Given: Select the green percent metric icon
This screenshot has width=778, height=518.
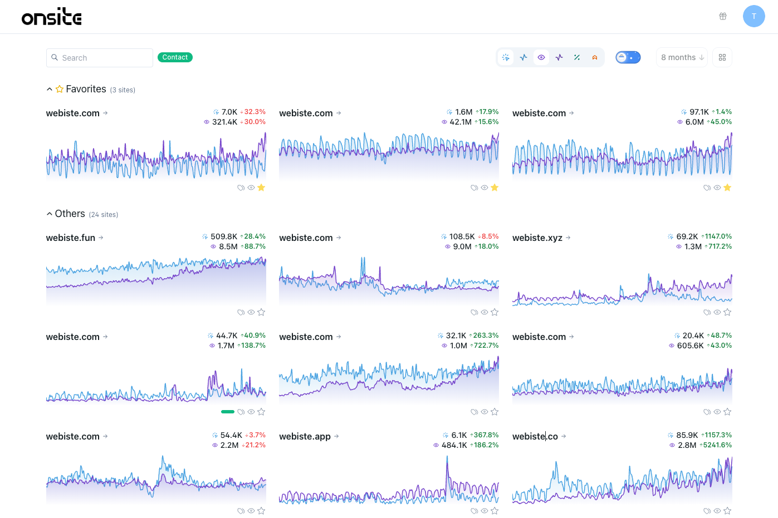Looking at the screenshot, I should point(577,57).
